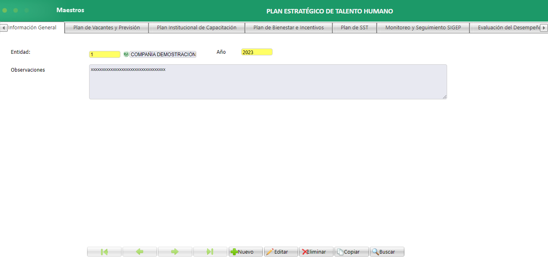Click the Buscar search button
This screenshot has height=274, width=548.
pos(387,252)
